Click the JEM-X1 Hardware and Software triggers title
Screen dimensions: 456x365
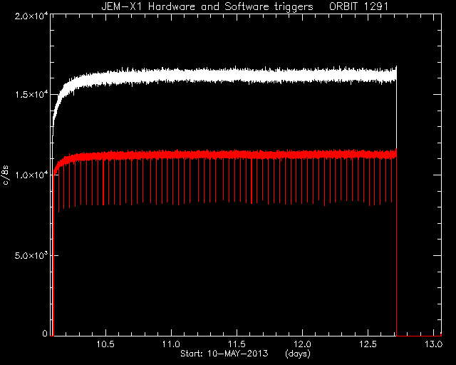coord(207,6)
